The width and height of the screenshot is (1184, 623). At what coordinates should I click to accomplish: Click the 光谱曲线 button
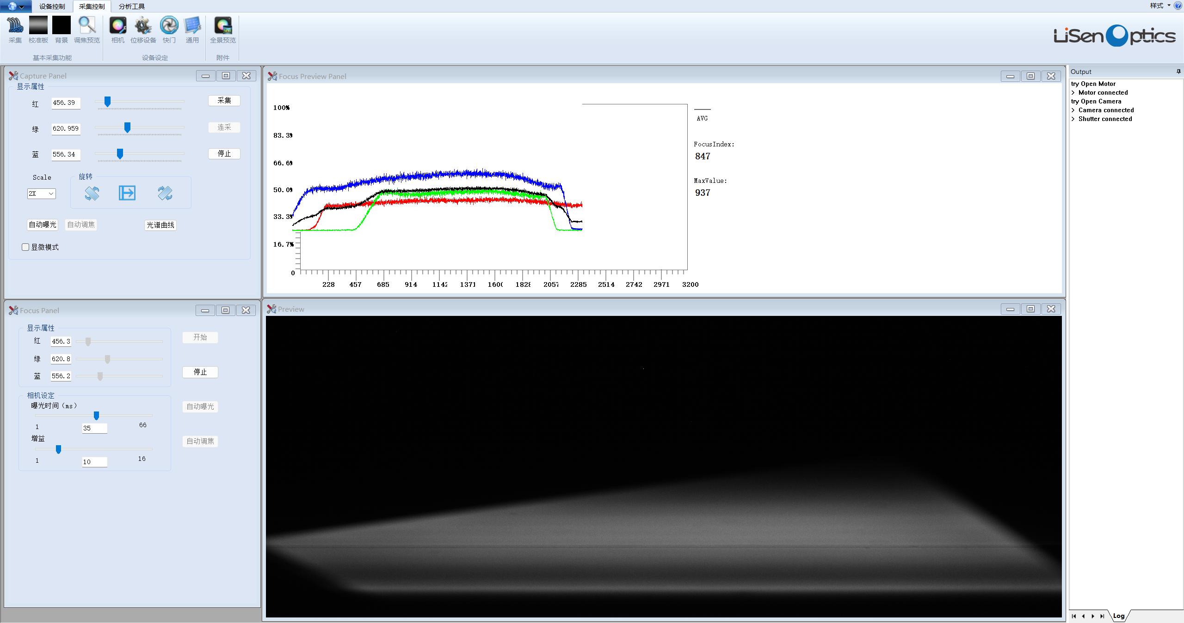click(x=160, y=225)
